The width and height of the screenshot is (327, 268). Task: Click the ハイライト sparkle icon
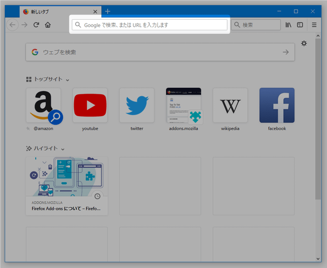(29, 148)
